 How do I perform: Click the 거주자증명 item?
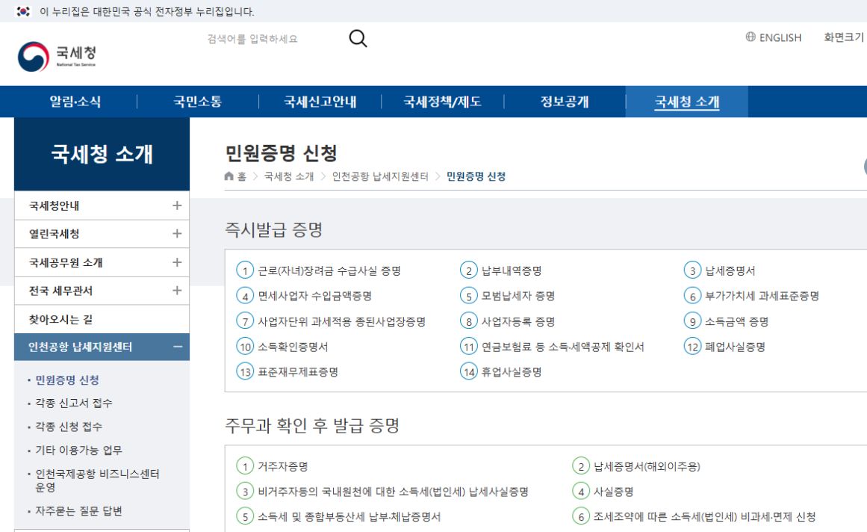[282, 466]
